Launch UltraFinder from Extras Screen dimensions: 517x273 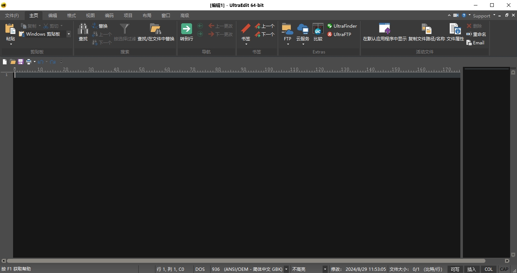point(342,26)
